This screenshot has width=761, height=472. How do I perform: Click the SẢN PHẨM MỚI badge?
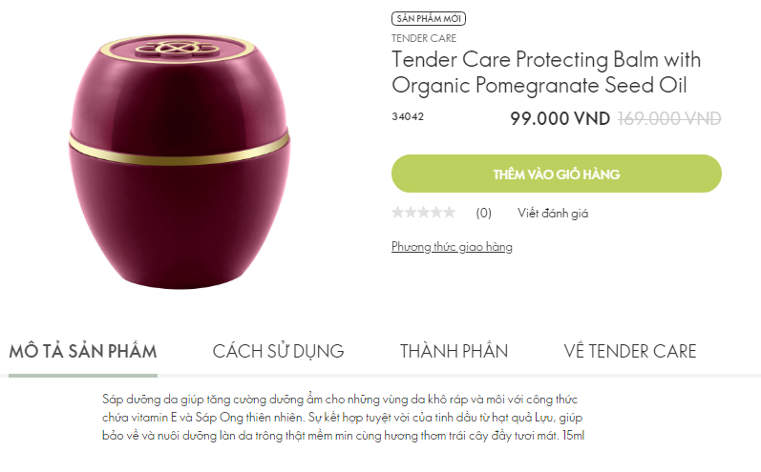click(429, 18)
